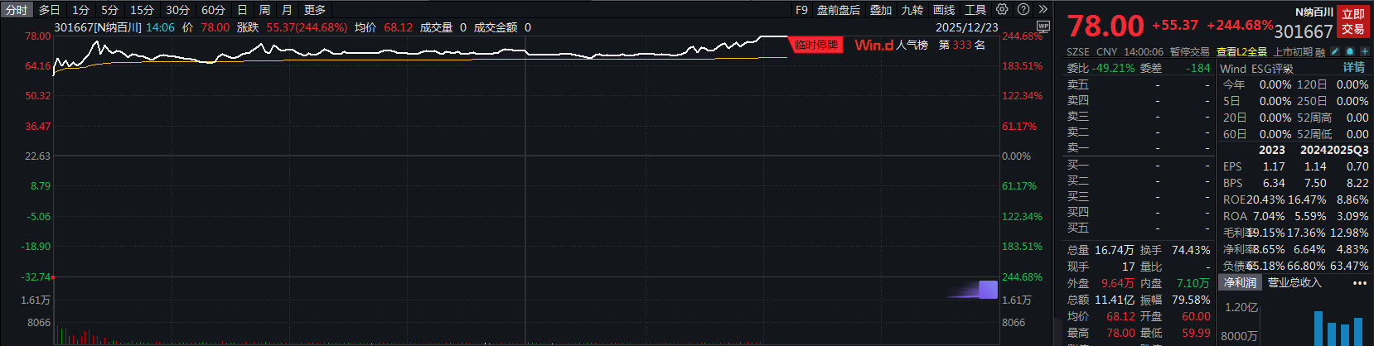
Task: Select the 营业总收入 tab
Action: point(1294,283)
